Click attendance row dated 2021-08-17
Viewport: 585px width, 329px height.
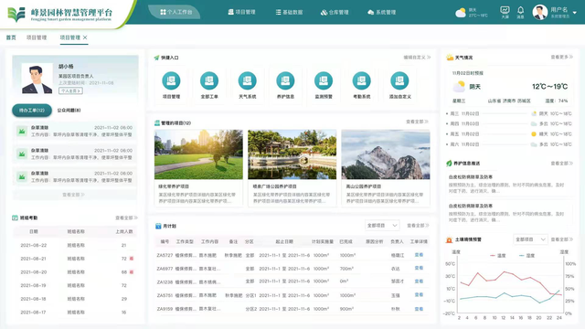coord(75,313)
